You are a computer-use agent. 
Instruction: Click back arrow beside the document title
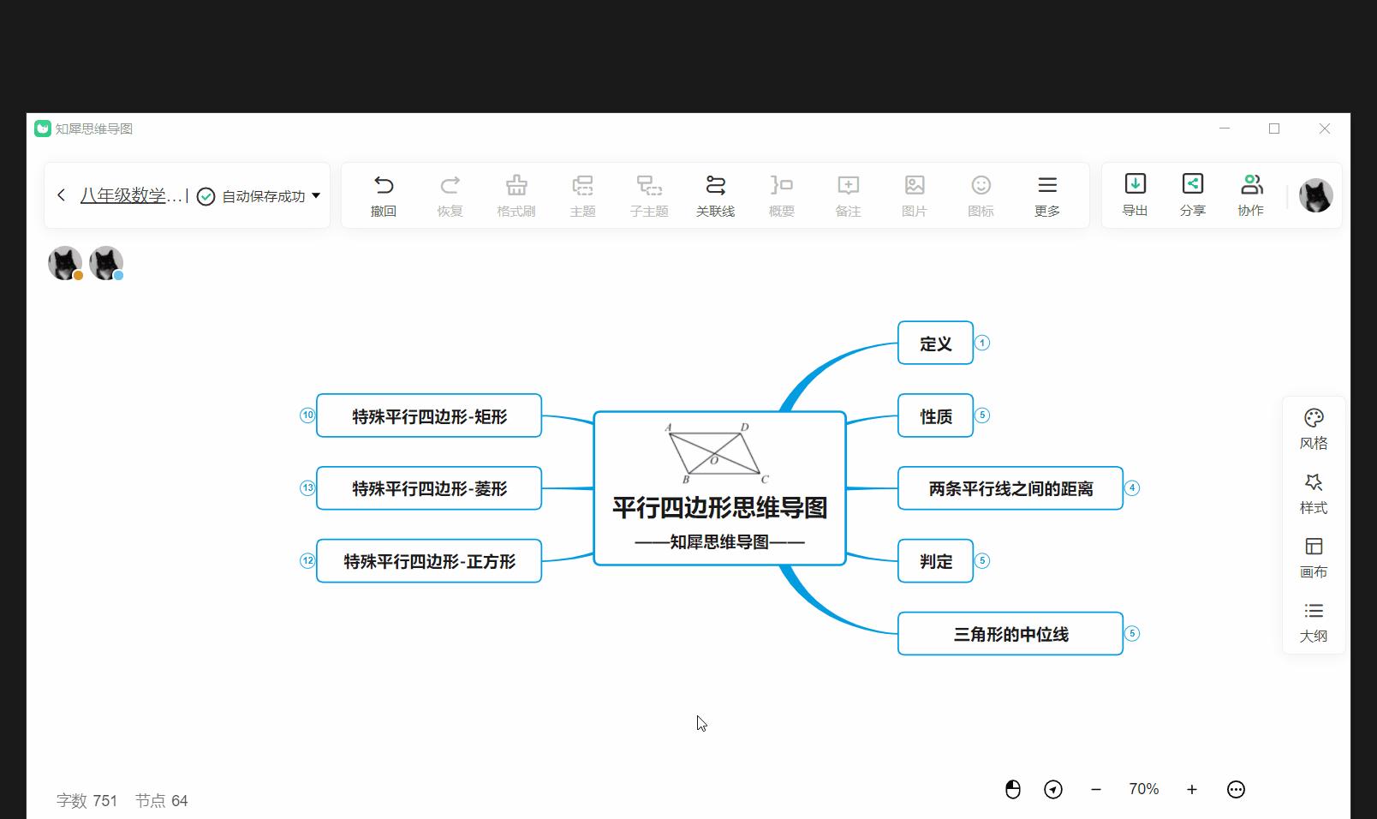(x=61, y=195)
